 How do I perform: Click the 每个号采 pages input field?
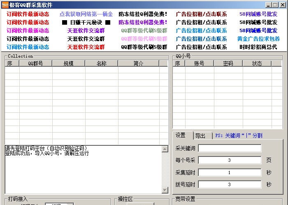coord(230,160)
